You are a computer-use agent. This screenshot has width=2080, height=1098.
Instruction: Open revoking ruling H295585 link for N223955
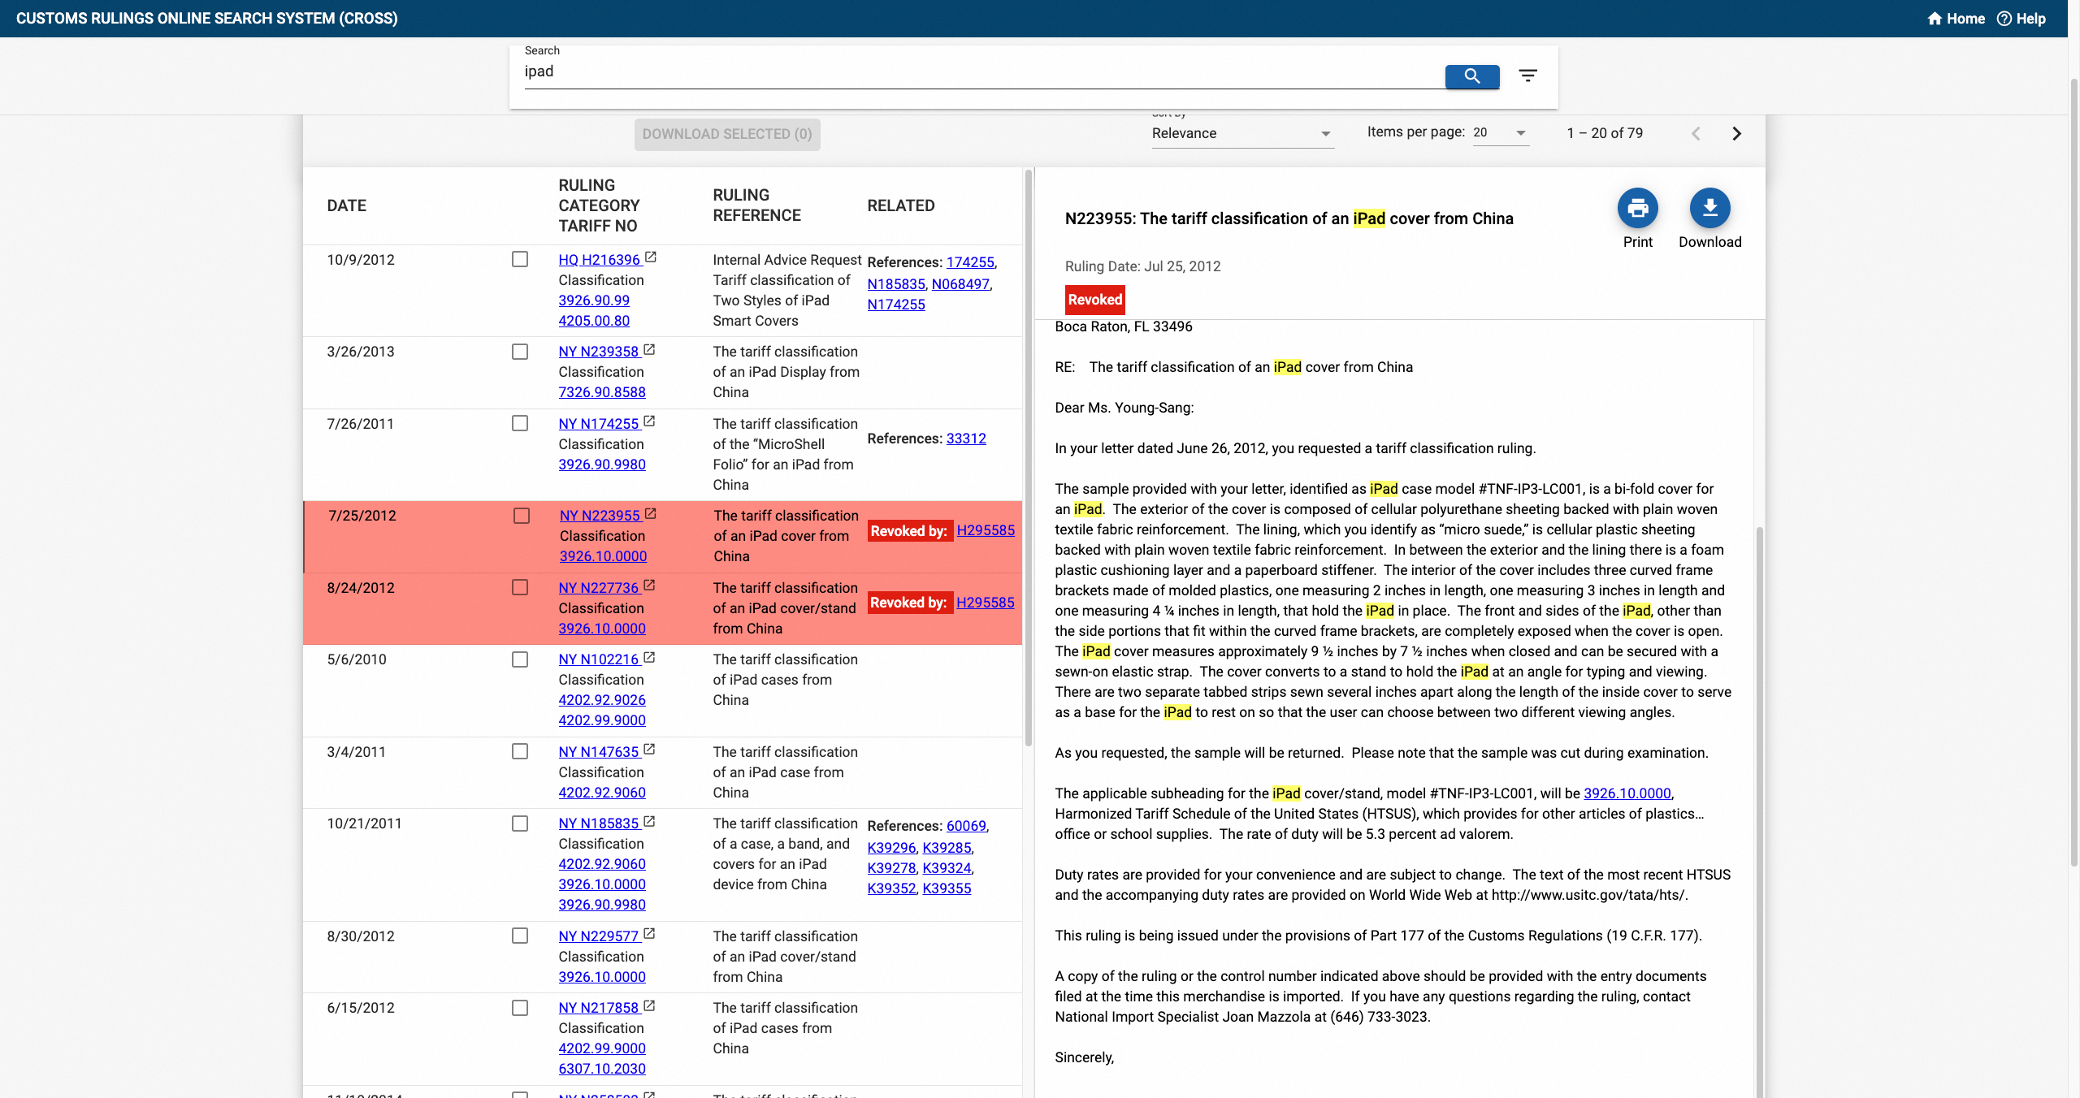coord(986,530)
